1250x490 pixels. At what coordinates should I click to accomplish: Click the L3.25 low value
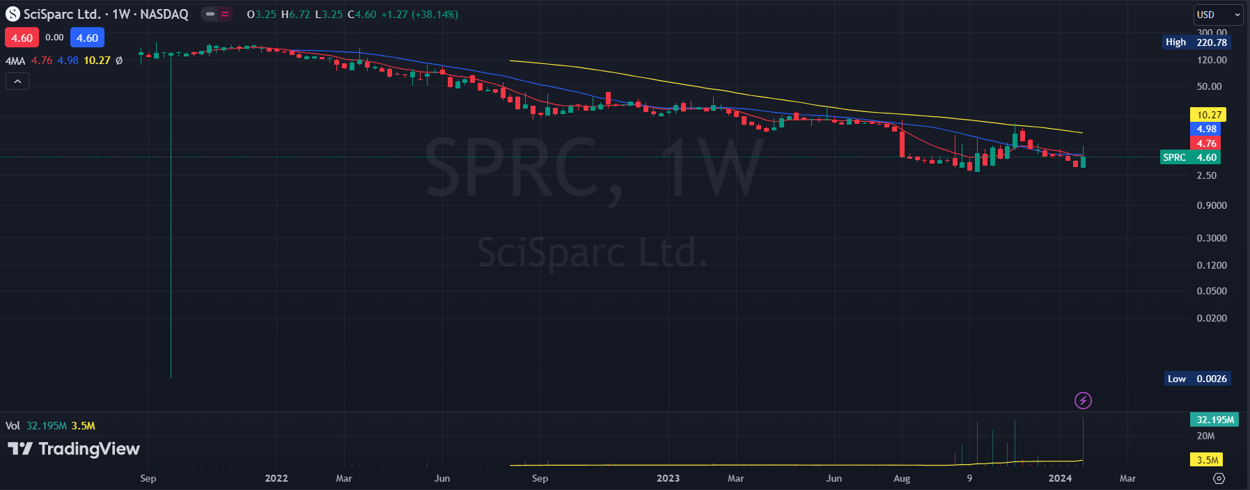click(x=329, y=14)
